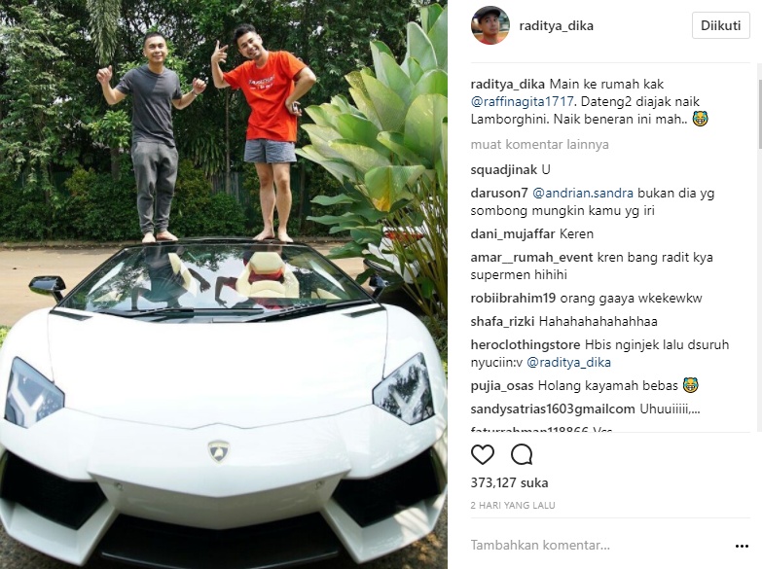Open the three-dot more options menu

pyautogui.click(x=742, y=547)
